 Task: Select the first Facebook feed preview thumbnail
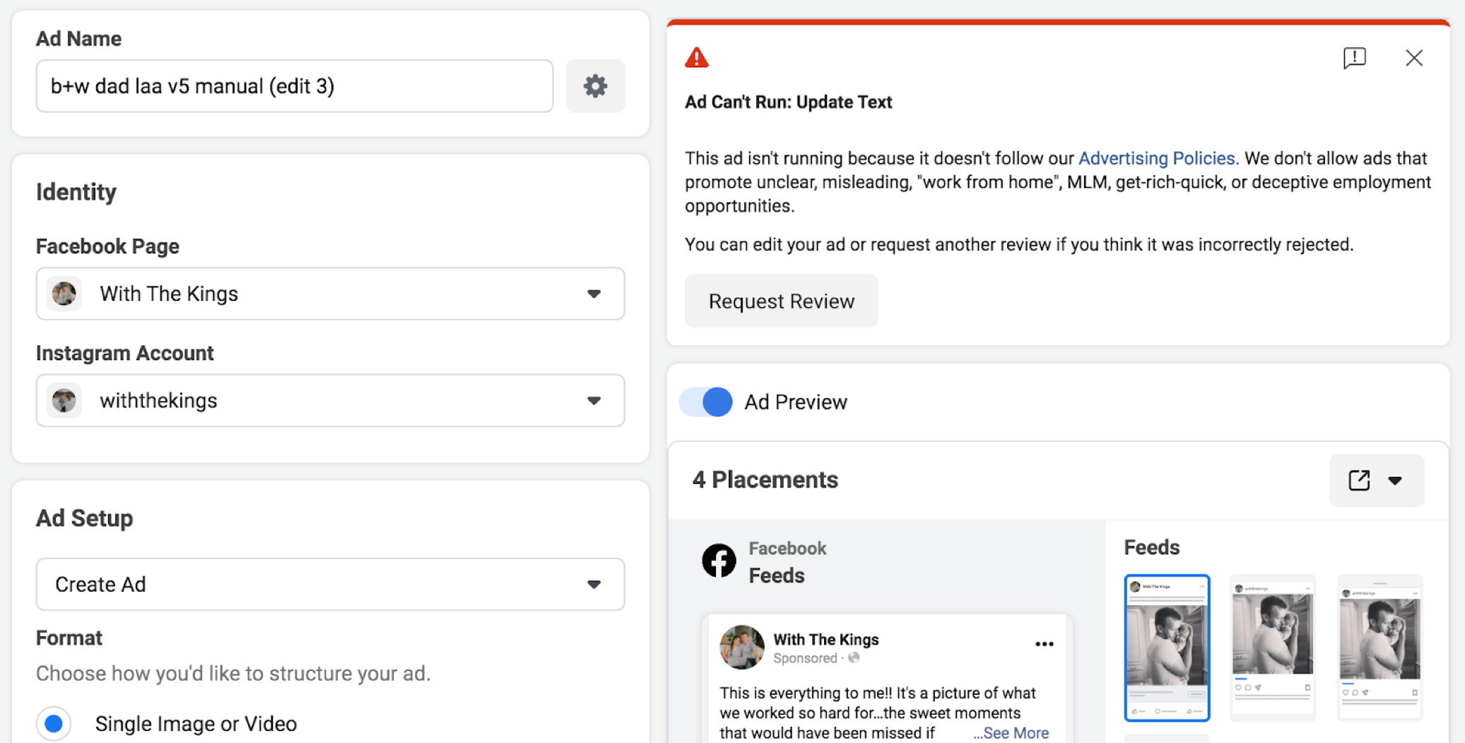[1167, 648]
